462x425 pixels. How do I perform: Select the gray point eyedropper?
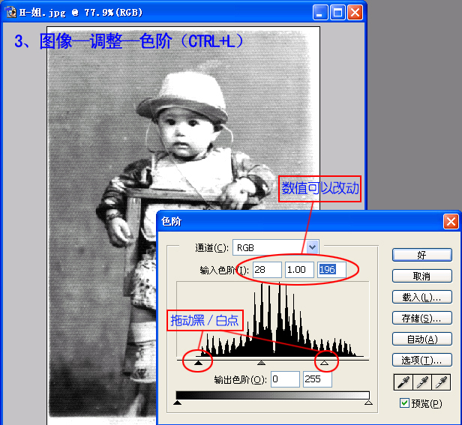pyautogui.click(x=422, y=382)
